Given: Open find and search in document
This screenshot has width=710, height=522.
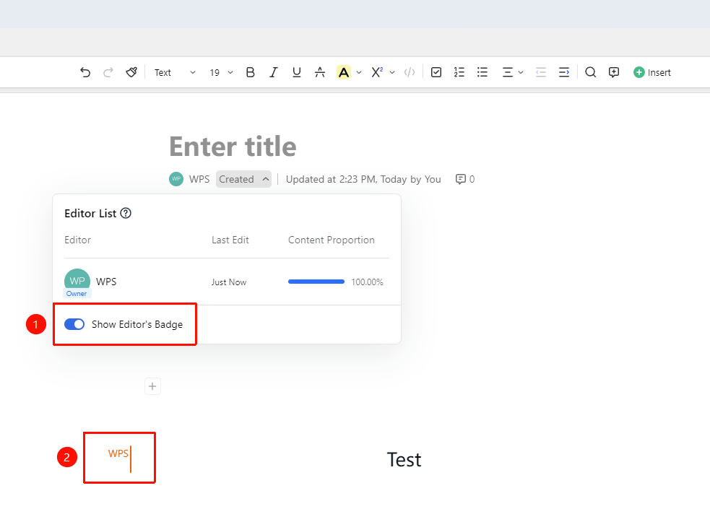Looking at the screenshot, I should click(x=590, y=72).
